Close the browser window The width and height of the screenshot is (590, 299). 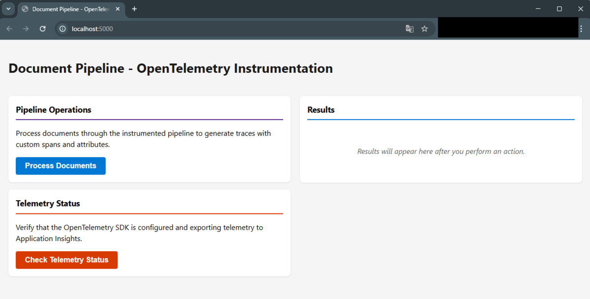580,9
